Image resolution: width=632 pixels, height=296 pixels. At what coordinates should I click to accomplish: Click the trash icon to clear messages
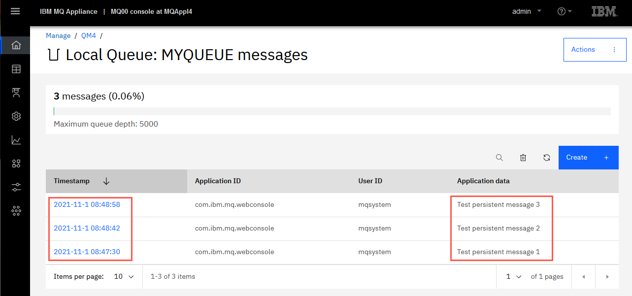pyautogui.click(x=523, y=158)
